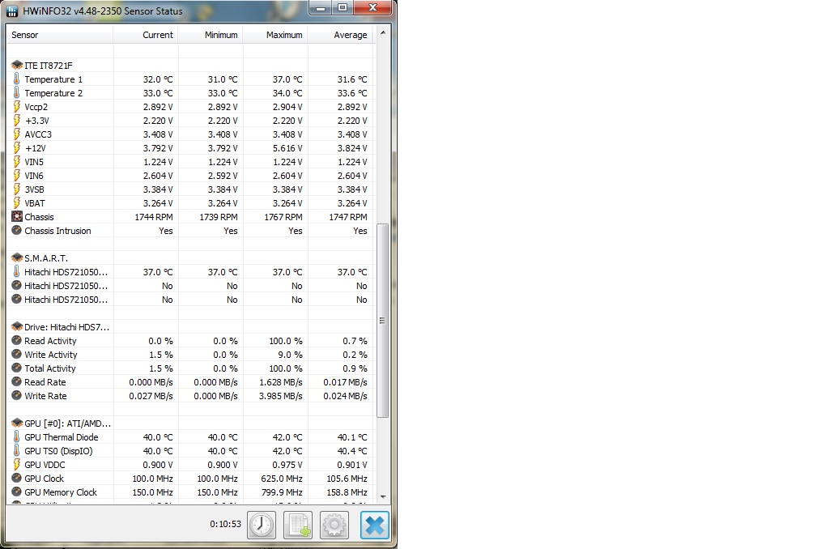
Task: Click thermometer icon beside Temperature 1
Action: 17,79
